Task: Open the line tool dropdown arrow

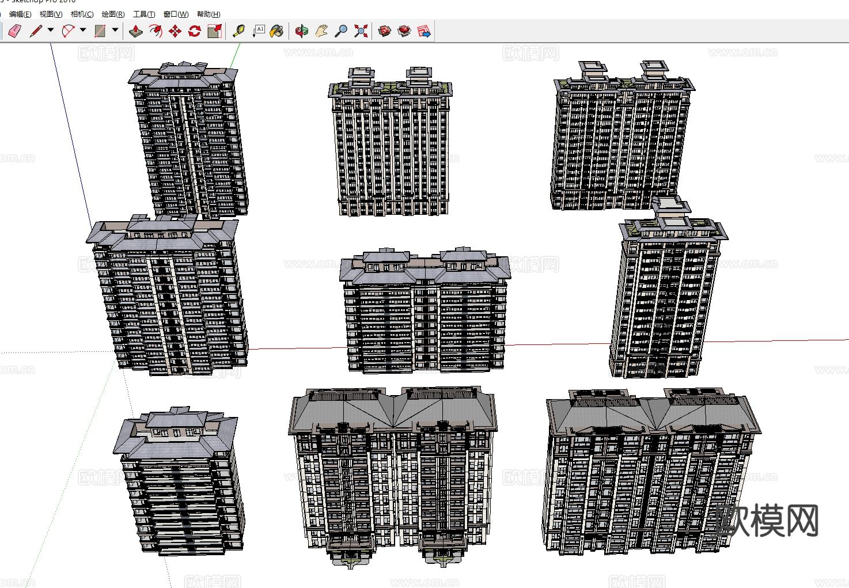Action: click(51, 31)
